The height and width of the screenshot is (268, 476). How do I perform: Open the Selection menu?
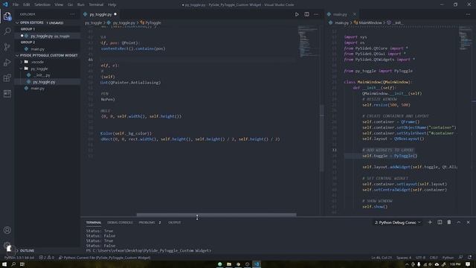(x=42, y=4)
